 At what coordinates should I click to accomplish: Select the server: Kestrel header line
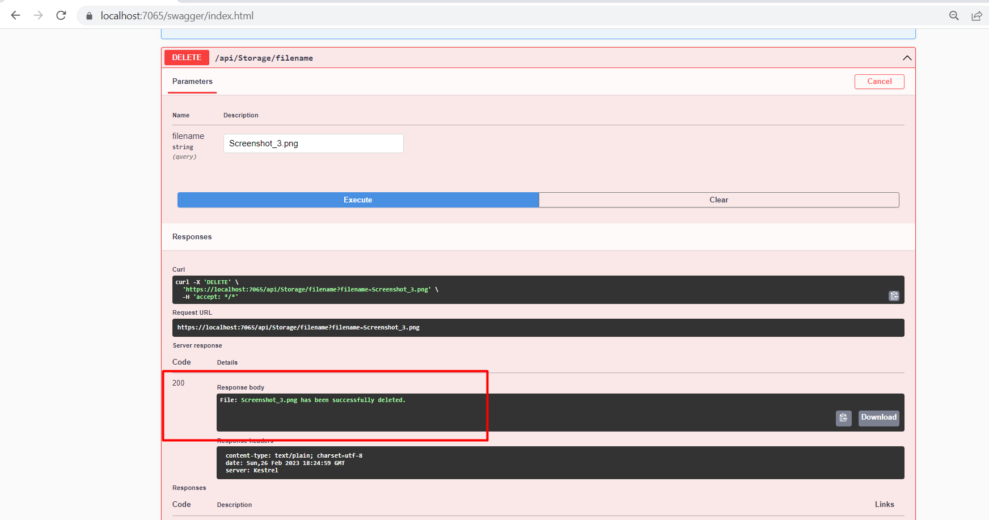coord(252,470)
